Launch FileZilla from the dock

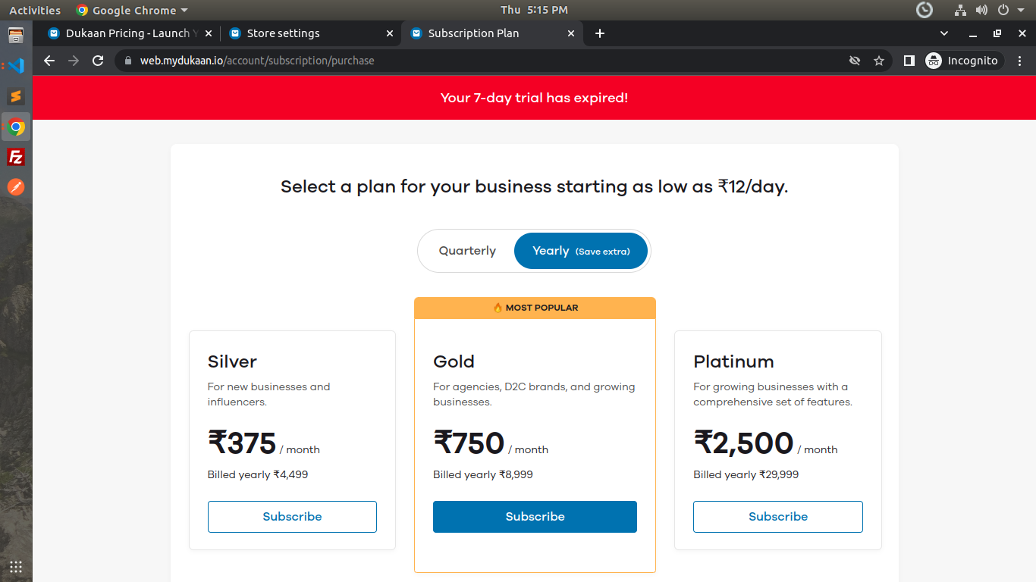16,157
